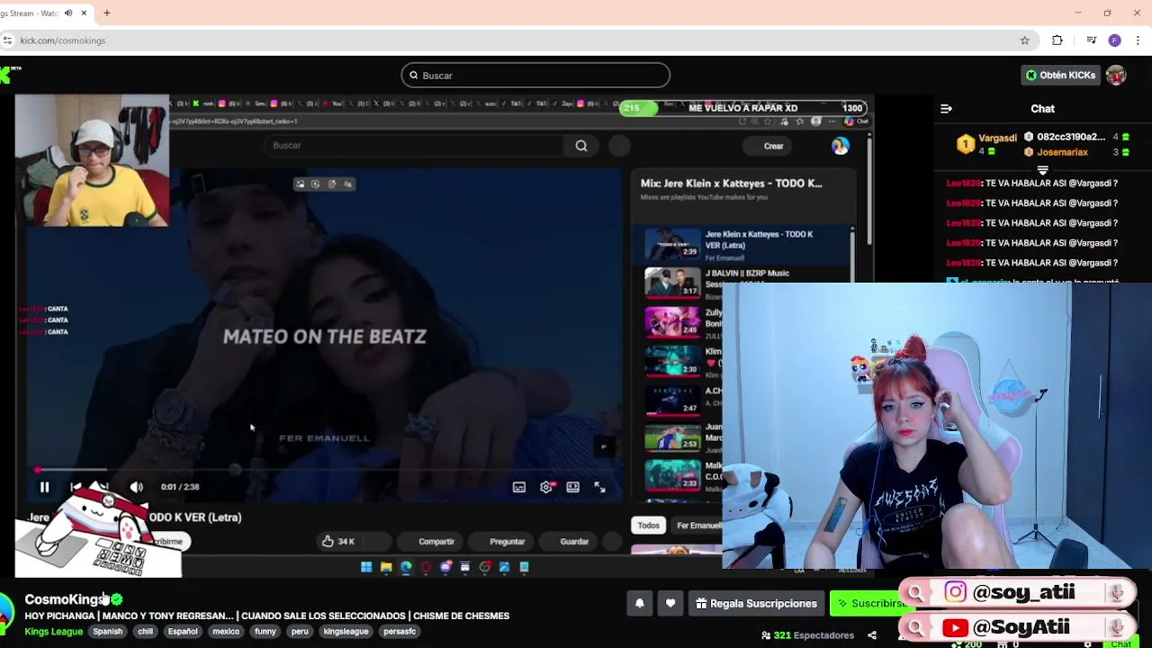The image size is (1152, 648).
Task: Select the peru tag
Action: point(300,632)
